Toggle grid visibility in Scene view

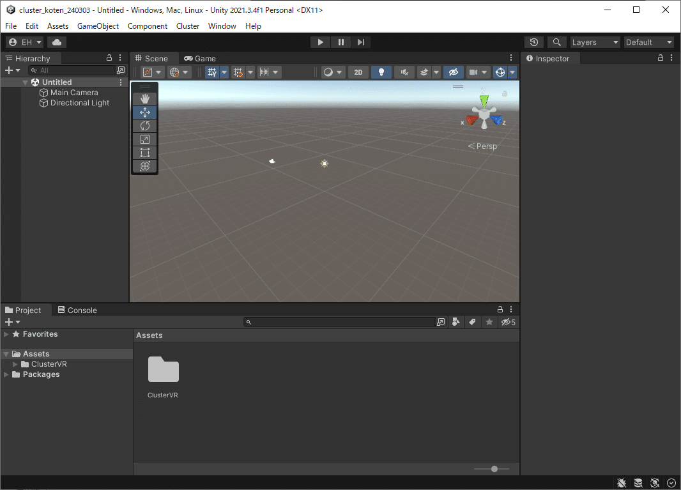212,72
